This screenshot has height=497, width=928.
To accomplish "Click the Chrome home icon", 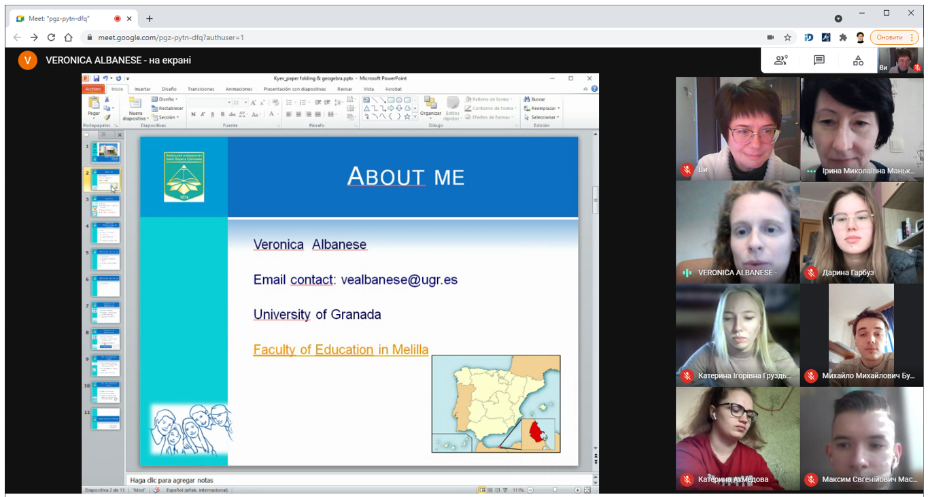I will (68, 37).
